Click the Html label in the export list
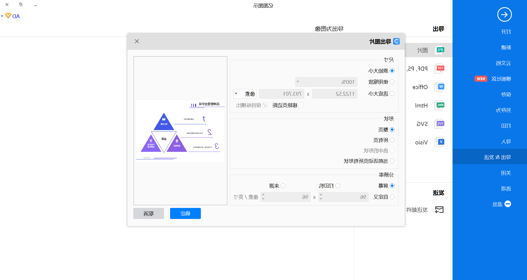This screenshot has height=280, width=527. 421,106
